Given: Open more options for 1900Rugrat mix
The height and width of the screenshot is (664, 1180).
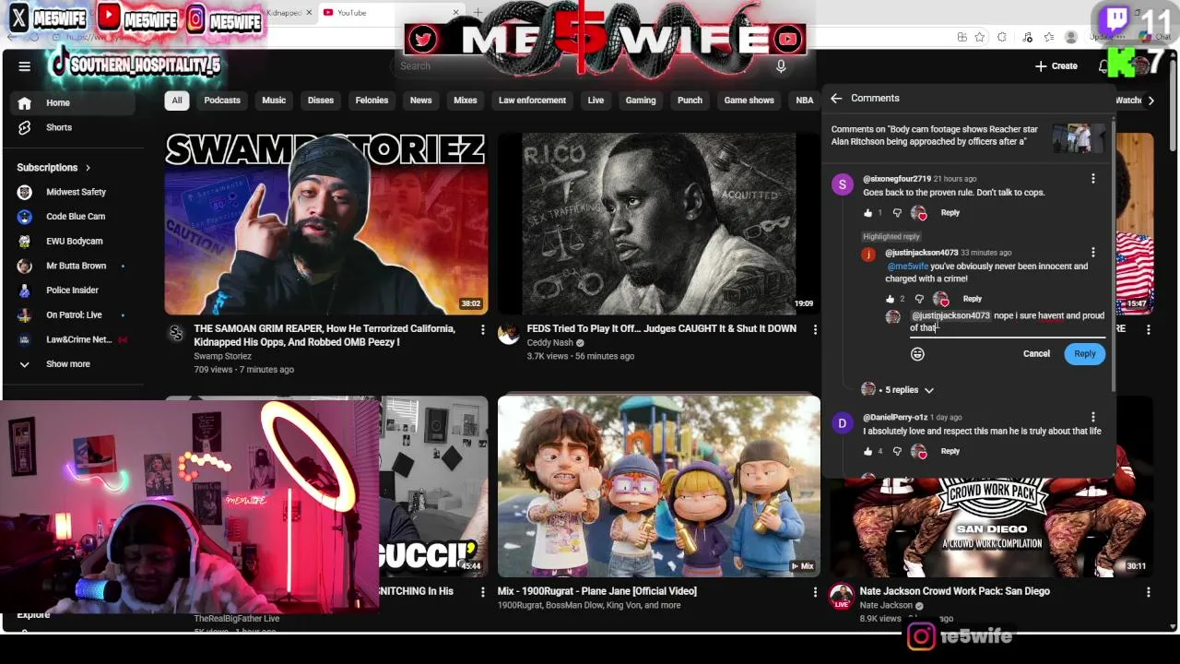Looking at the screenshot, I should [x=815, y=592].
